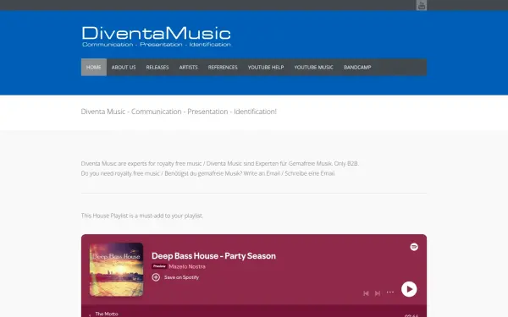Open YOUTUBE HELP menu item
508x317 pixels.
[x=266, y=68]
